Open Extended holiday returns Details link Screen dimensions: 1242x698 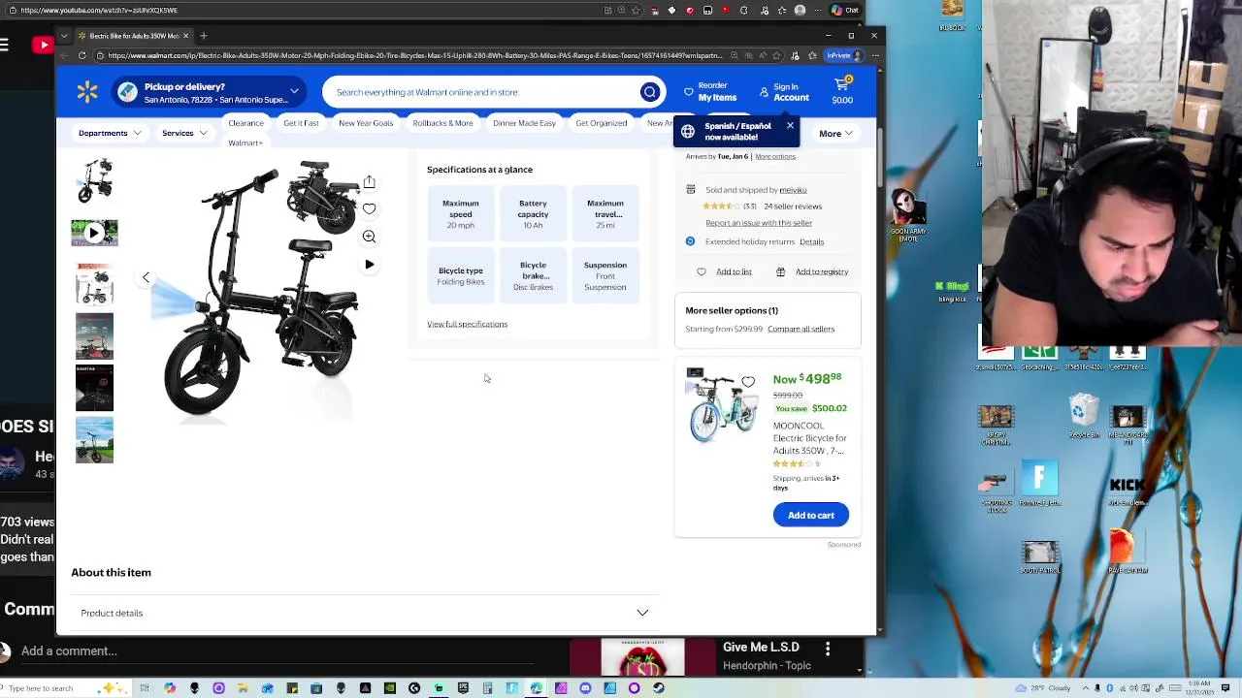coord(811,241)
